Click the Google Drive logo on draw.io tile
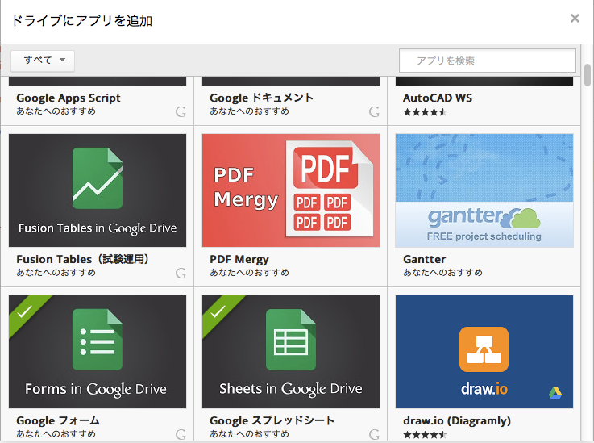The image size is (594, 443). point(555,393)
